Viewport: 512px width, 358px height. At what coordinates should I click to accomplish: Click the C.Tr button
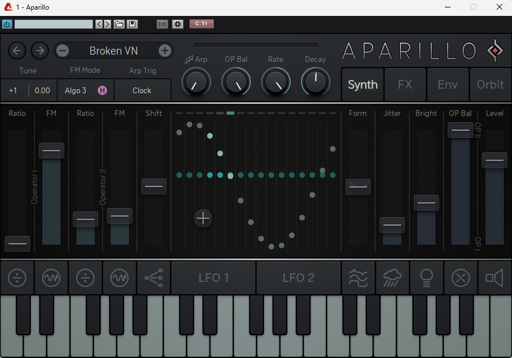tap(201, 24)
